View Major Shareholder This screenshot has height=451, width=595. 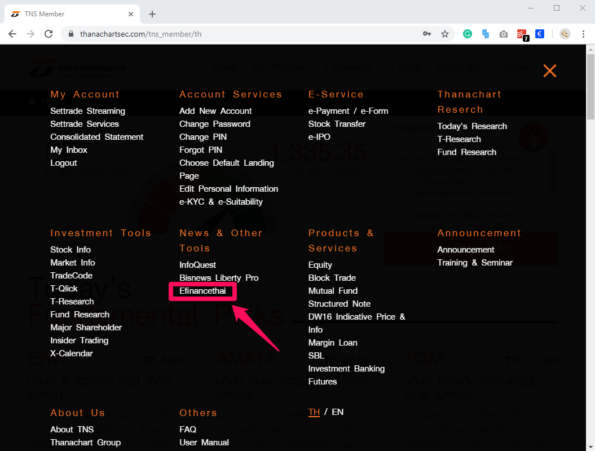click(86, 328)
